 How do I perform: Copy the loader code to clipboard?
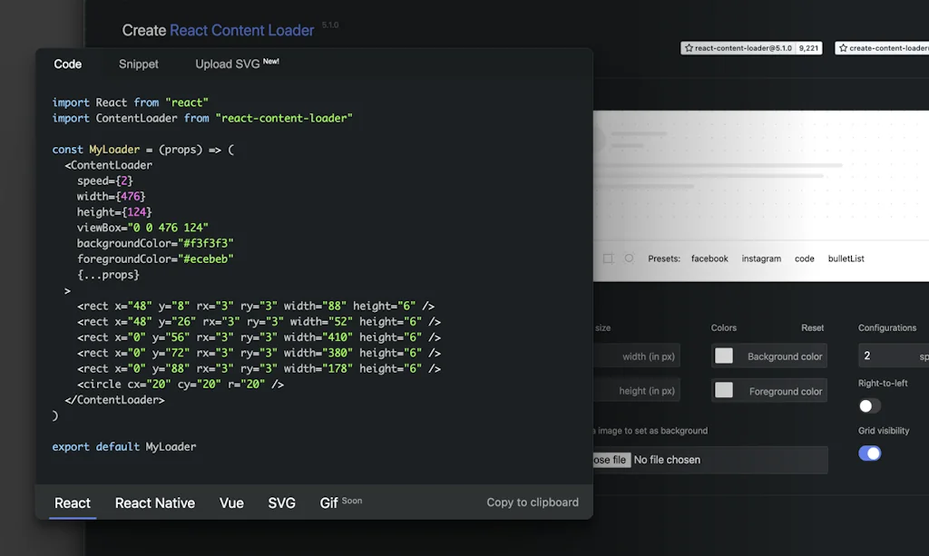pyautogui.click(x=532, y=502)
